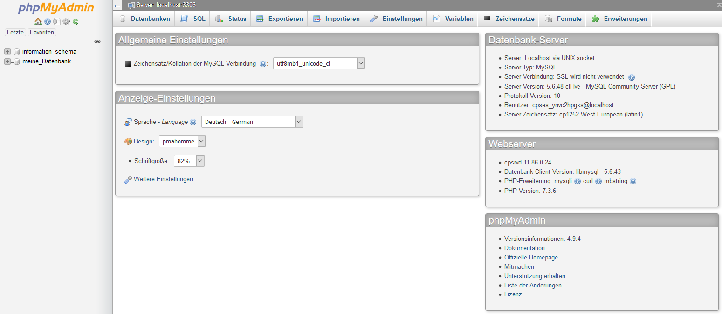Screen dimensions: 722x314
Task: Open the Einstellungen tab
Action: click(396, 19)
